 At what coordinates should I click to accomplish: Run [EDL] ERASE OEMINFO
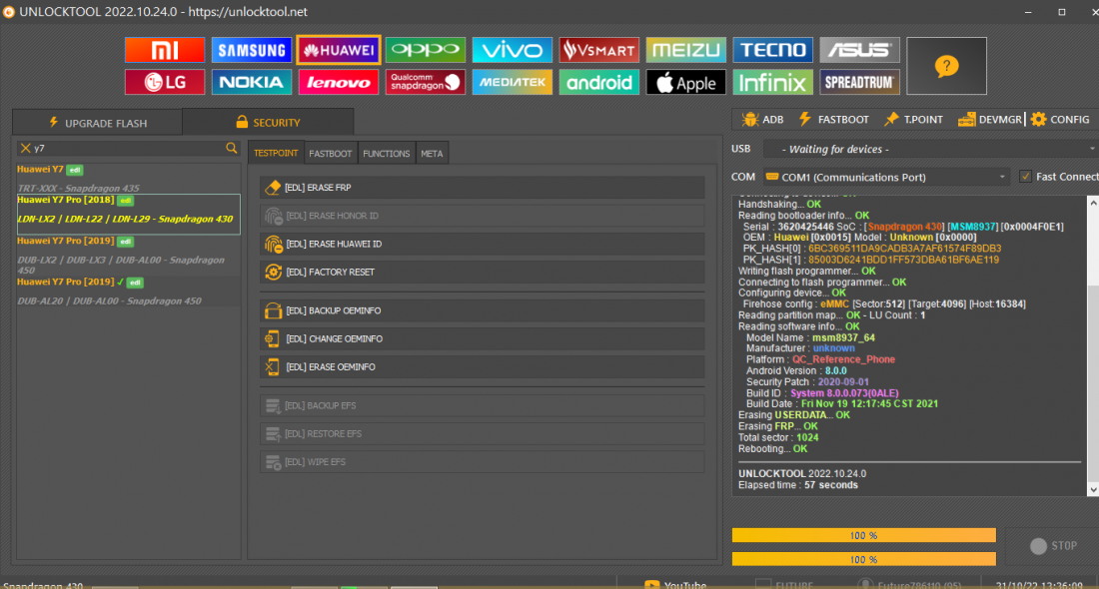click(483, 366)
